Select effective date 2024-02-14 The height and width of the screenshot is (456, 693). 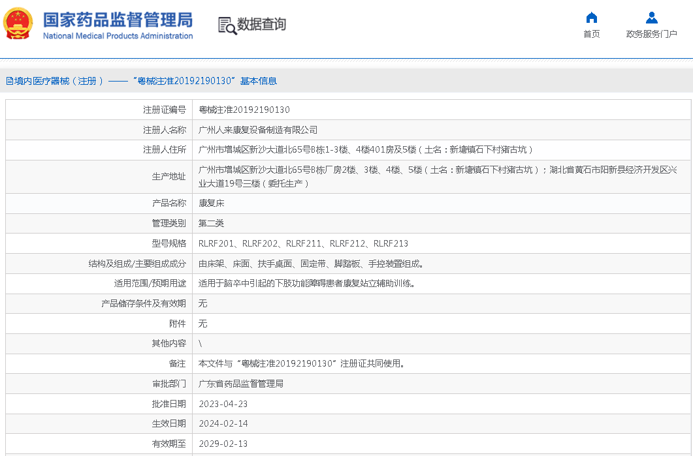(x=223, y=424)
